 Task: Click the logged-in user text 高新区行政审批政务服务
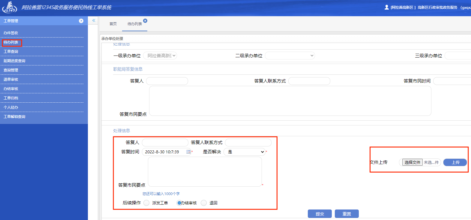click(x=437, y=8)
